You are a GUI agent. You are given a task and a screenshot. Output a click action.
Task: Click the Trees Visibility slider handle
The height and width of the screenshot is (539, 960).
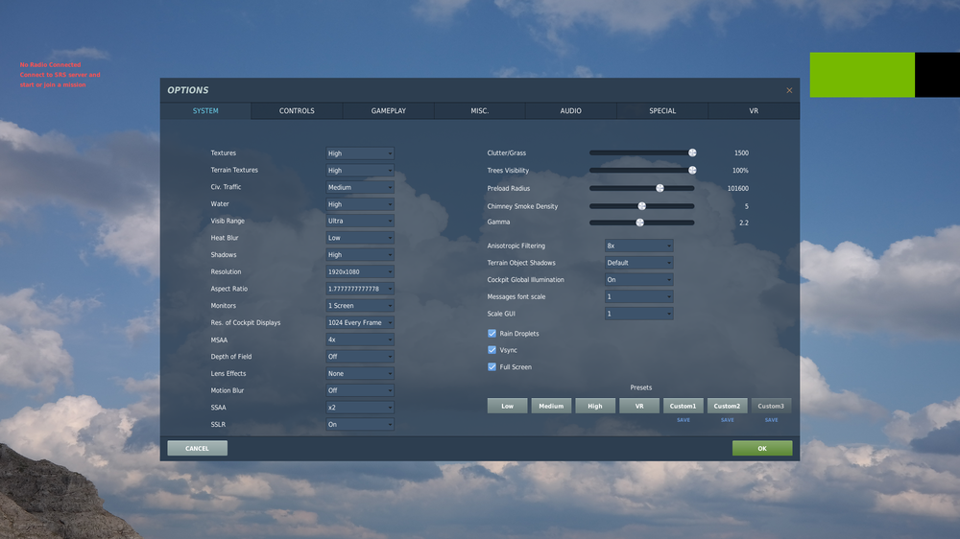click(x=692, y=170)
